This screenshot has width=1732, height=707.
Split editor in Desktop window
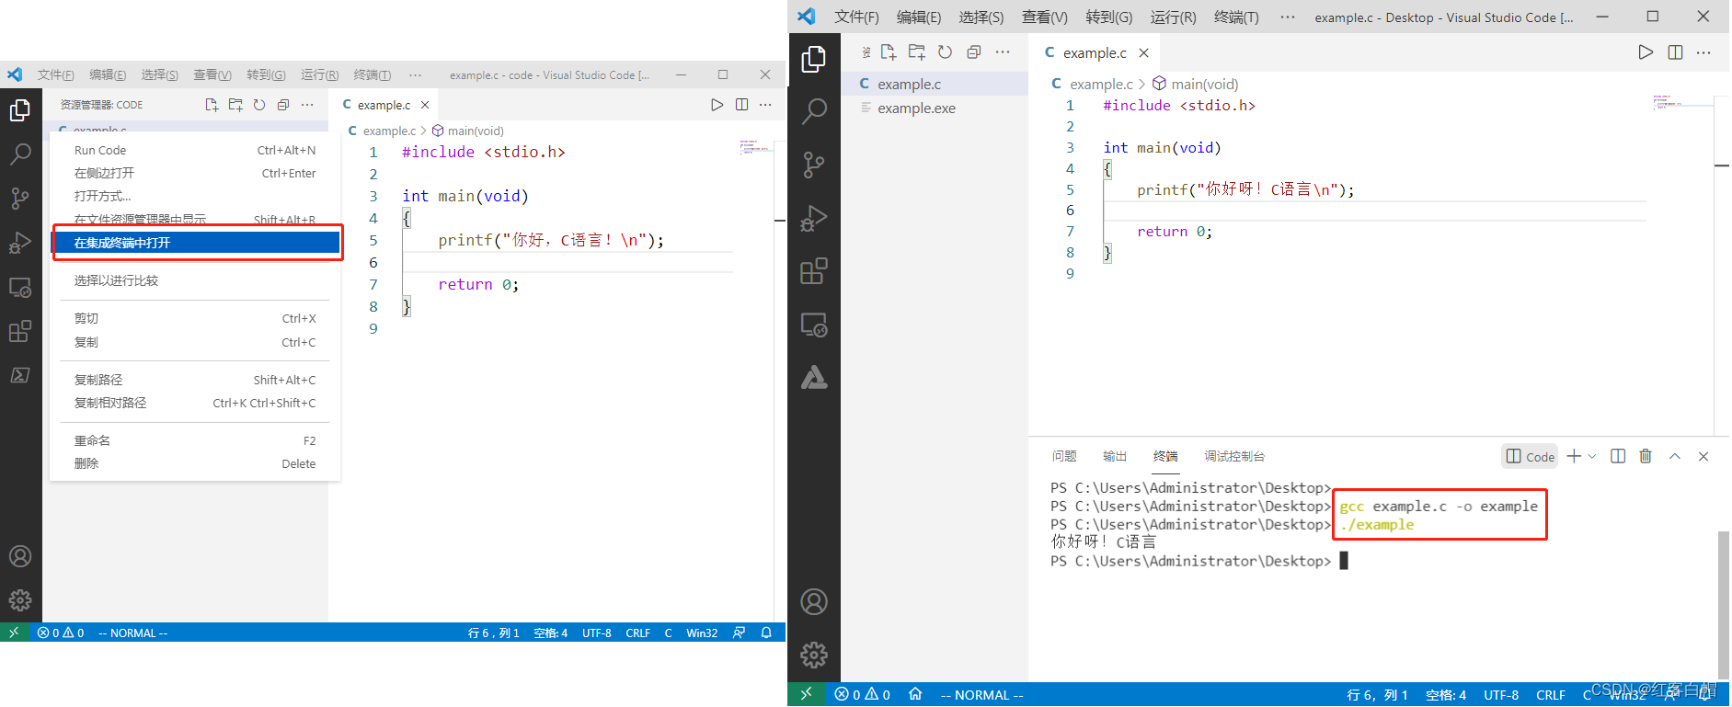click(1675, 52)
